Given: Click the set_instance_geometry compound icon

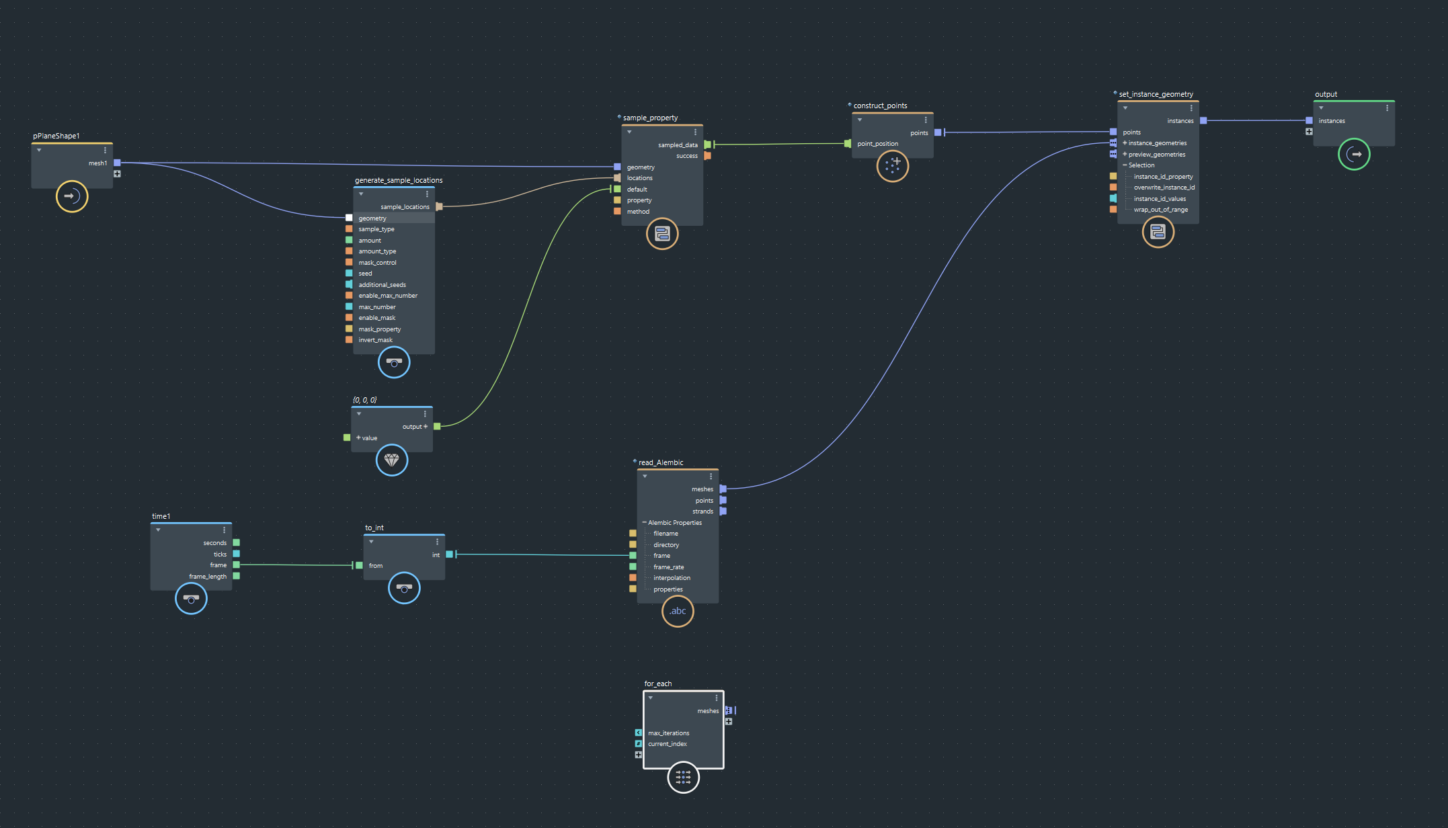Looking at the screenshot, I should 1158,232.
